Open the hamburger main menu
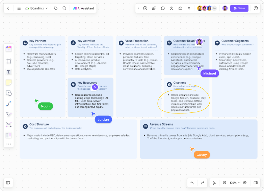Screen dimensions: 264x191 click(x=19, y=8)
